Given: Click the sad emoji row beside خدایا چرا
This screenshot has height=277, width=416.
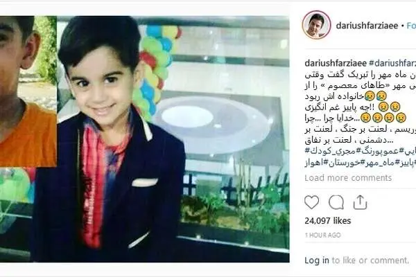Looking at the screenshot, I should pos(383,118).
